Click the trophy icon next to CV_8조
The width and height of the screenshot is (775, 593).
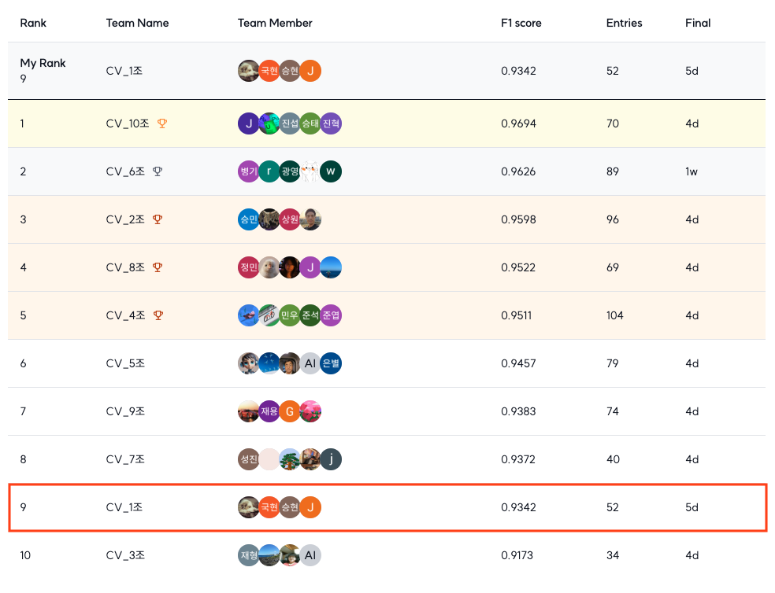click(158, 267)
